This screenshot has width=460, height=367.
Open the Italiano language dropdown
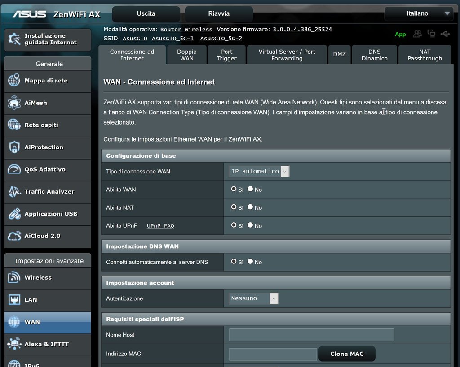[x=418, y=14]
